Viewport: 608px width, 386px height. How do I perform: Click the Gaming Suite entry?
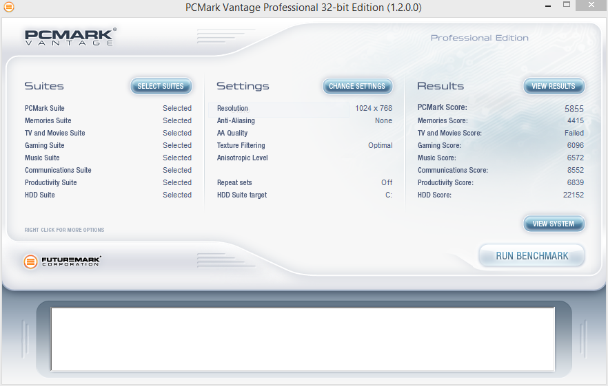pyautogui.click(x=45, y=146)
